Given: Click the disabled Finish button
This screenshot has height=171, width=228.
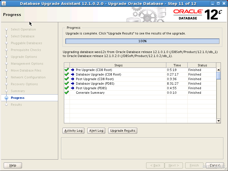Looking at the screenshot, I should coord(194,165).
